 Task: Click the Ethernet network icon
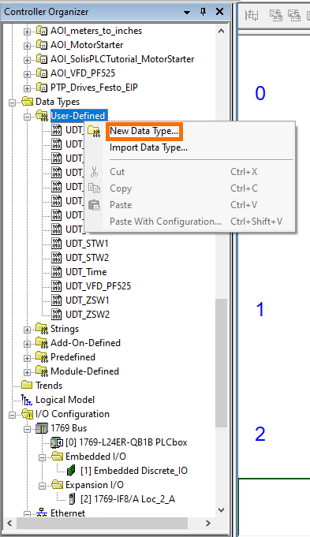tap(42, 513)
